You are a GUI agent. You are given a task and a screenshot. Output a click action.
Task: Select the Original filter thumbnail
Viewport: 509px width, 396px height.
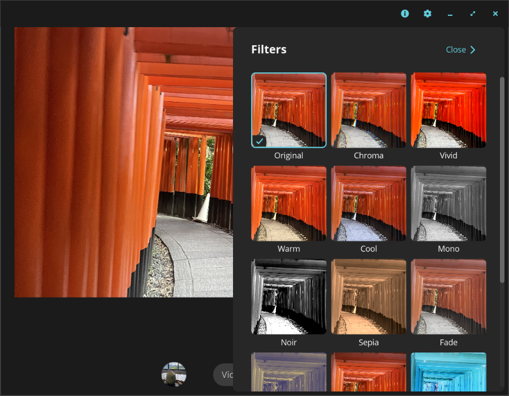288,110
